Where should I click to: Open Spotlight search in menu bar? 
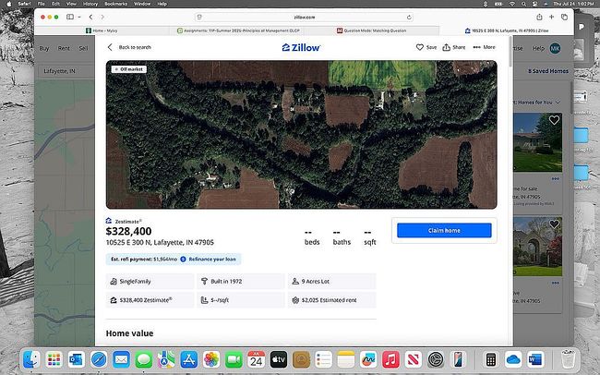point(523,4)
